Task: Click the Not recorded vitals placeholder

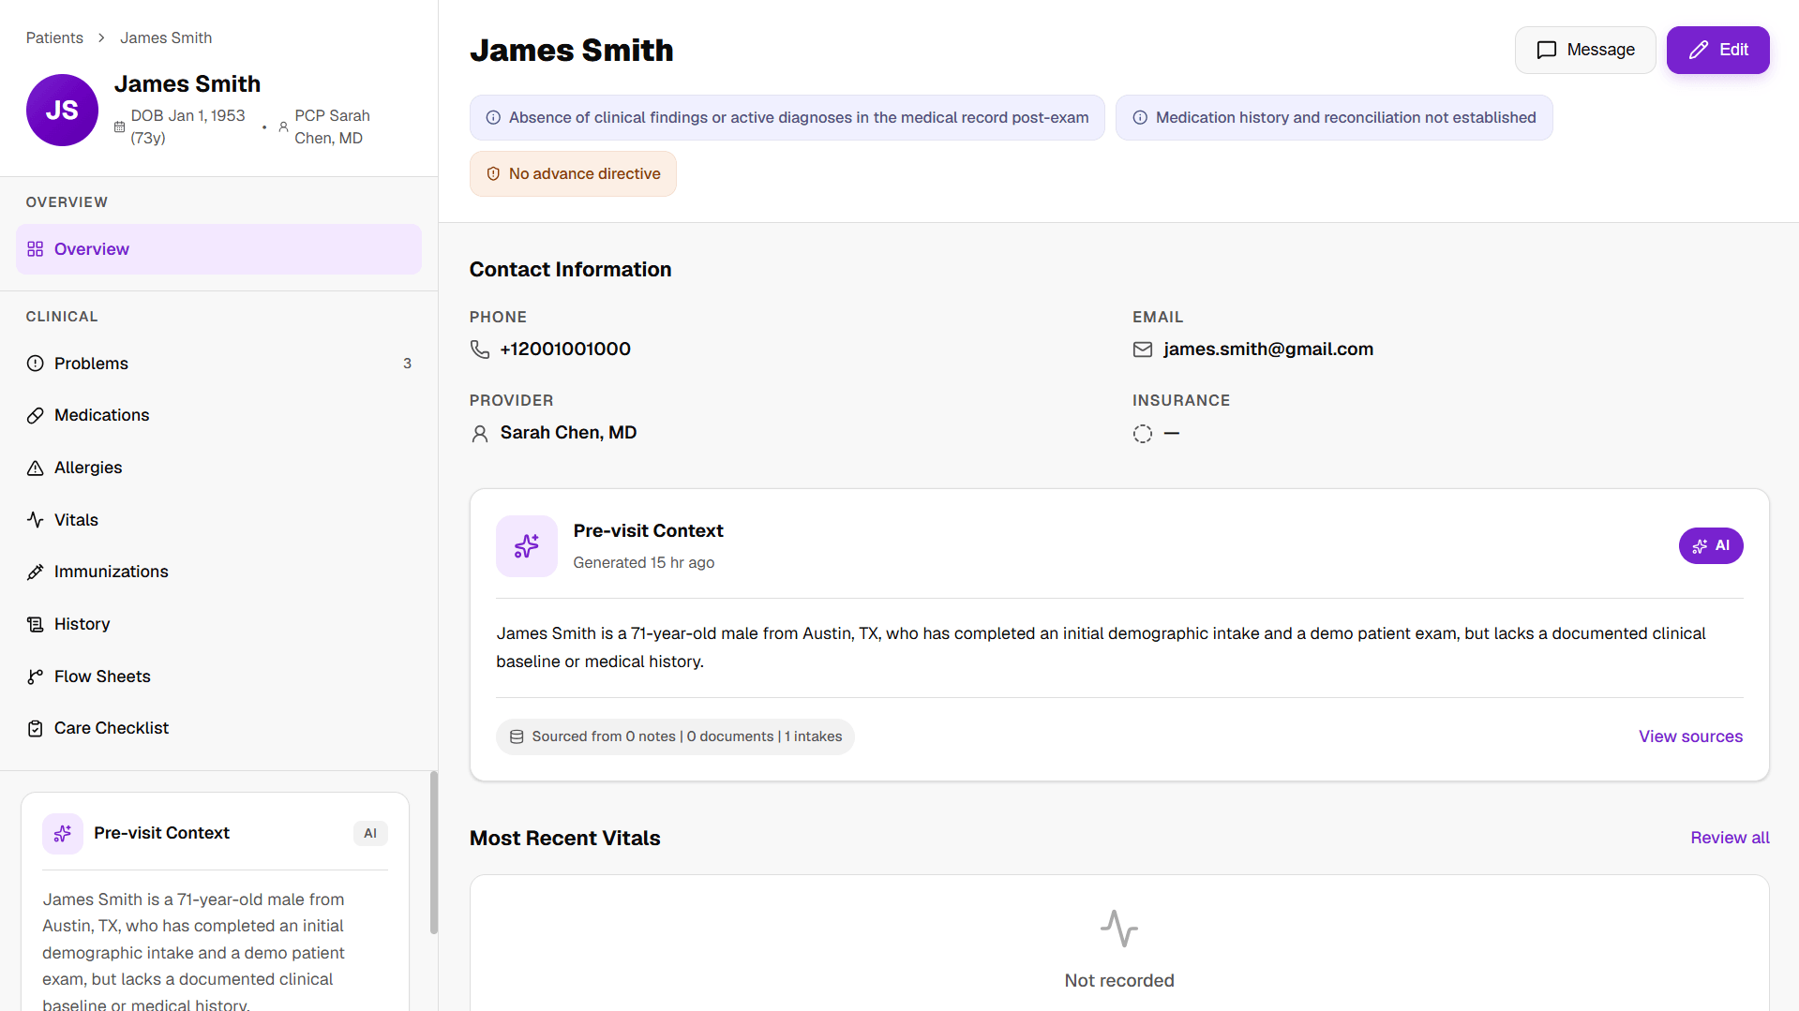Action: point(1118,981)
